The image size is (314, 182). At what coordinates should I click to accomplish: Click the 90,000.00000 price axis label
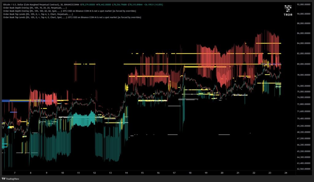click(304, 14)
